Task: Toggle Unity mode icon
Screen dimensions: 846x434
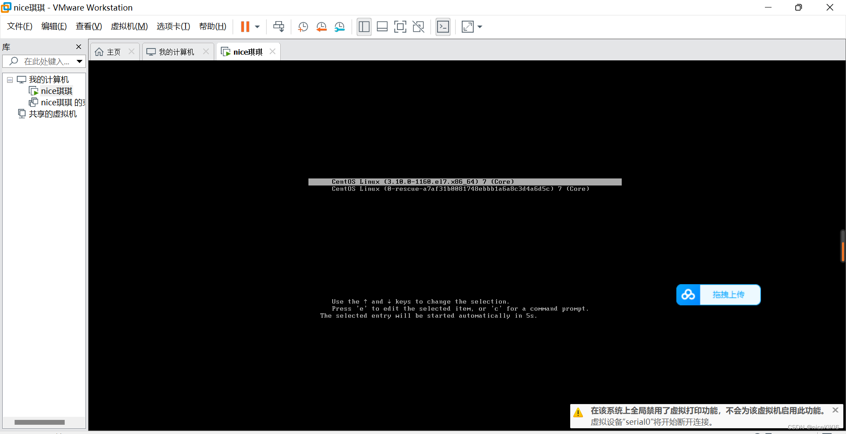Action: point(418,26)
